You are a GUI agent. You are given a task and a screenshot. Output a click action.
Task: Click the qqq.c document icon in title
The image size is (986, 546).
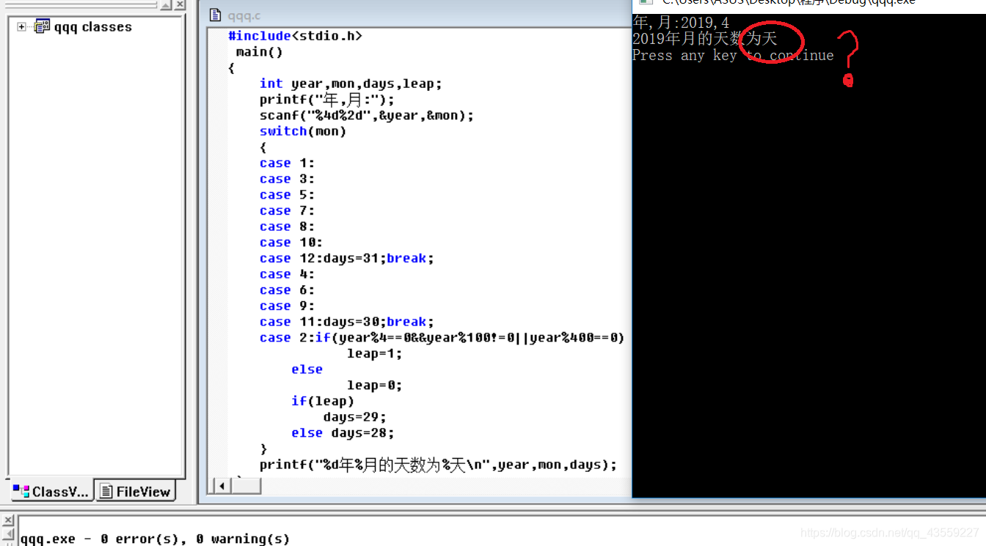tap(215, 15)
